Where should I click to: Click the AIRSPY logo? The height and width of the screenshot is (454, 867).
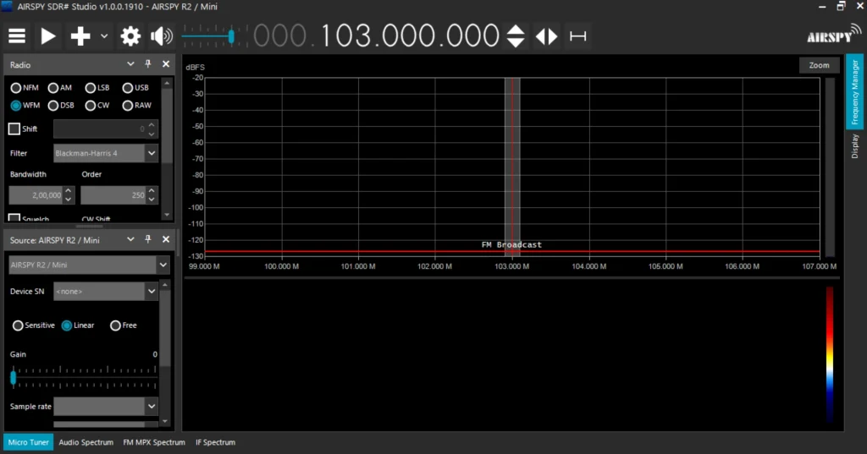[x=833, y=35]
